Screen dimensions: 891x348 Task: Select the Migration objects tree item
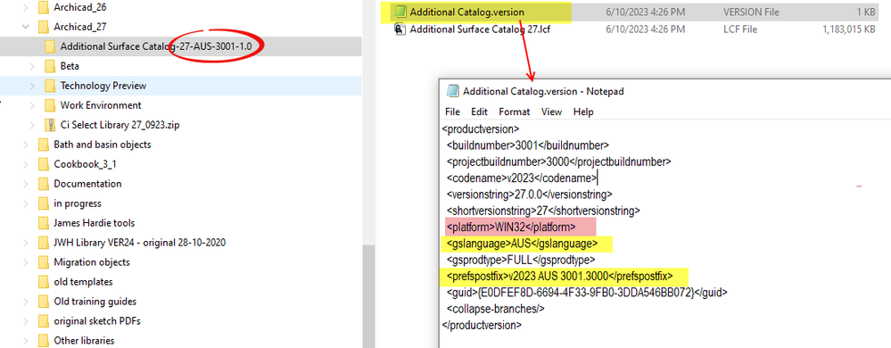coord(92,262)
